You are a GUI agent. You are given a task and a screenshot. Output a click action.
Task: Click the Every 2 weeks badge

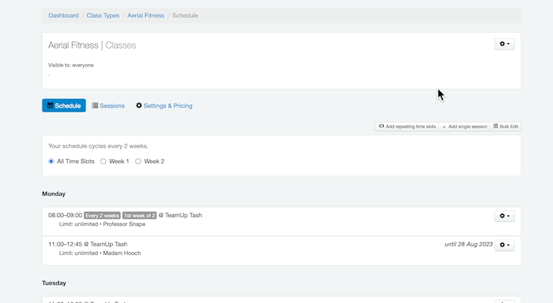click(102, 215)
